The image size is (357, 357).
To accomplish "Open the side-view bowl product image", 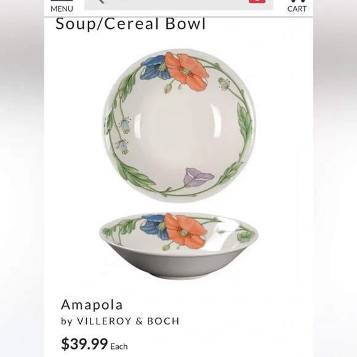I will coord(179,246).
